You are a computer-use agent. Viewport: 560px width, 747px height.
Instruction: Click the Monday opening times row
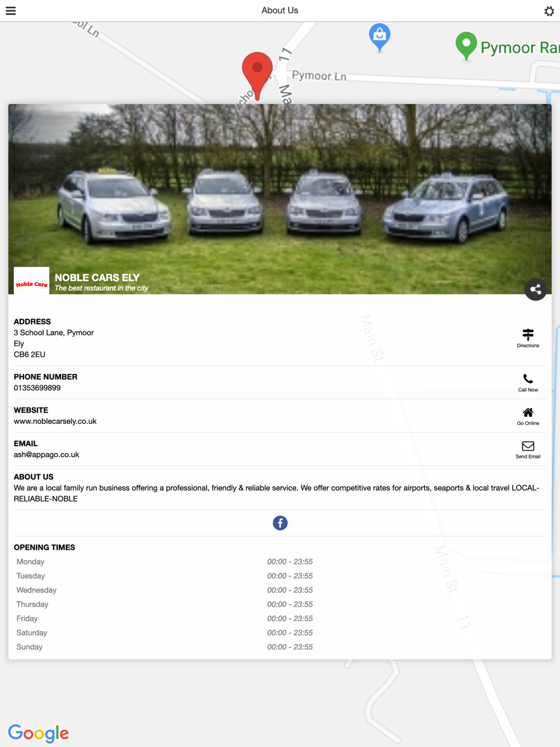coord(280,562)
